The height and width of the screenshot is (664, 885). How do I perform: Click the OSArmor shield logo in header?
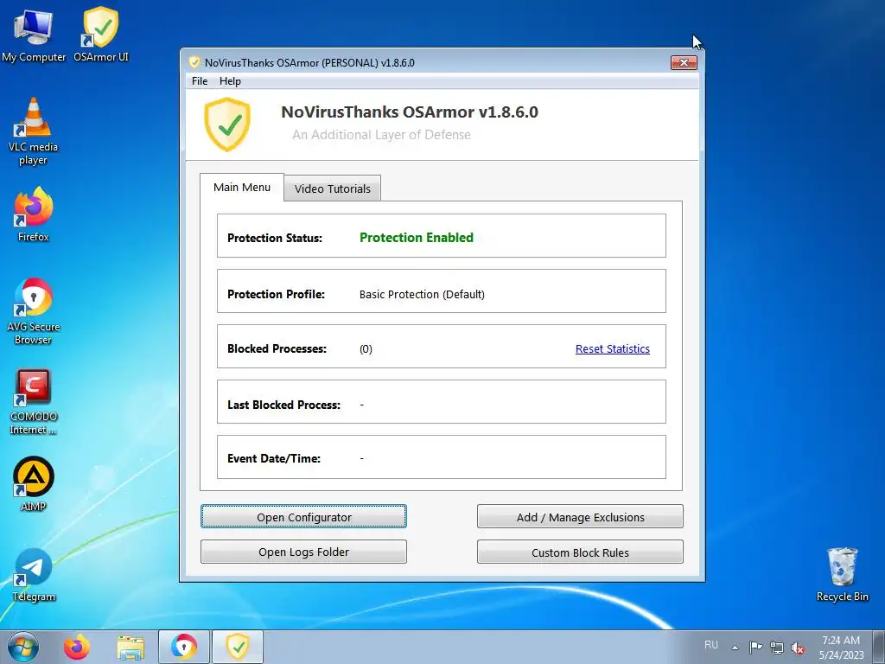tap(227, 124)
